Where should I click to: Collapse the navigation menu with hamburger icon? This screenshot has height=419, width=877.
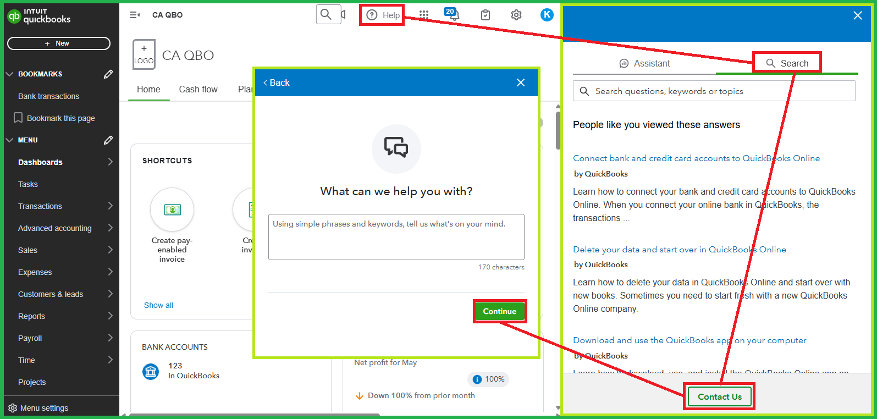point(135,15)
